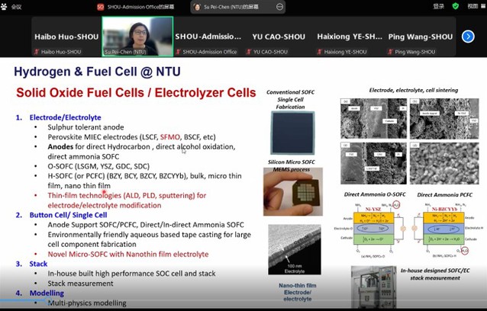Click the meeting title text at top left
487x311 pixels.
[16, 6]
